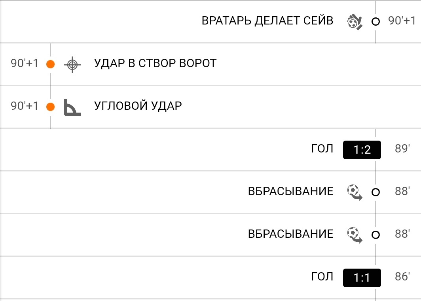The height and width of the screenshot is (301, 421).
Task: Open the ГОЛ event at 89 minutes
Action: coord(322,149)
